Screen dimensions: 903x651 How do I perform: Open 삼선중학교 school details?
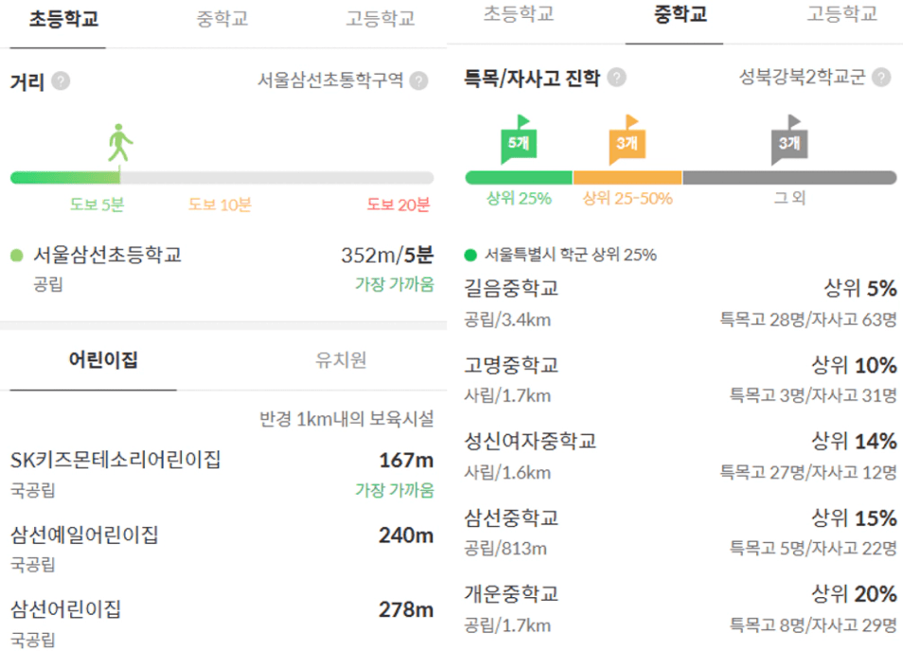point(512,519)
